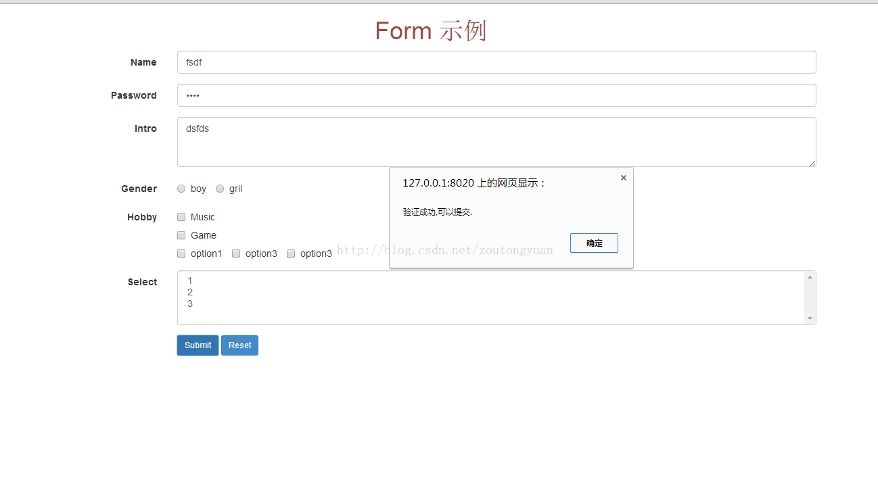The image size is (878, 486).
Task: Click the Password label
Action: click(x=134, y=95)
